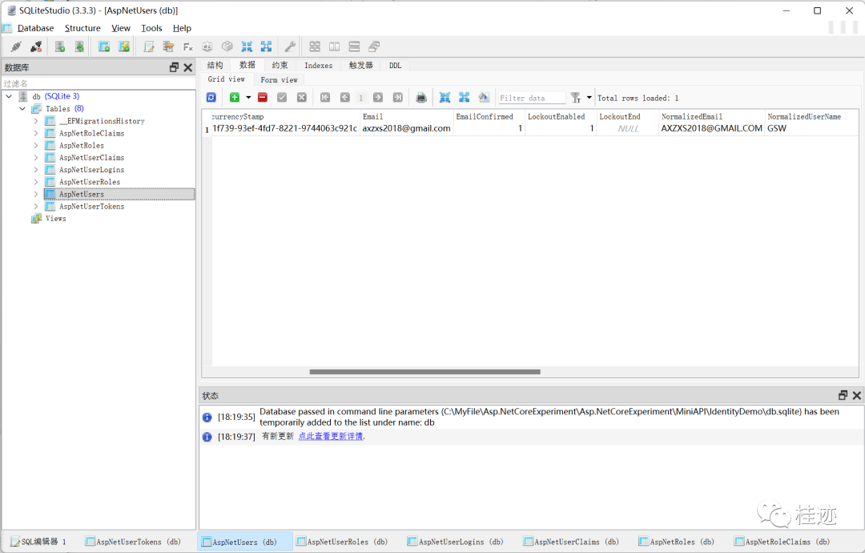Rollback changes X icon in grid toolbar
The image size is (865, 553).
pyautogui.click(x=301, y=98)
